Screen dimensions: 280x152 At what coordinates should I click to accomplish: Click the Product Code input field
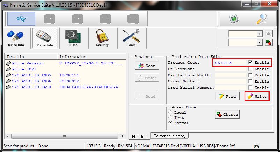(x=230, y=63)
